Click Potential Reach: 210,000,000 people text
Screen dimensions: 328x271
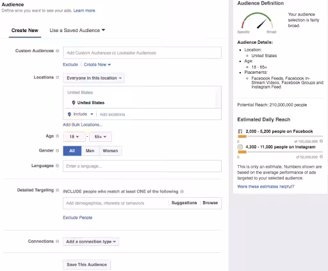tap(272, 105)
